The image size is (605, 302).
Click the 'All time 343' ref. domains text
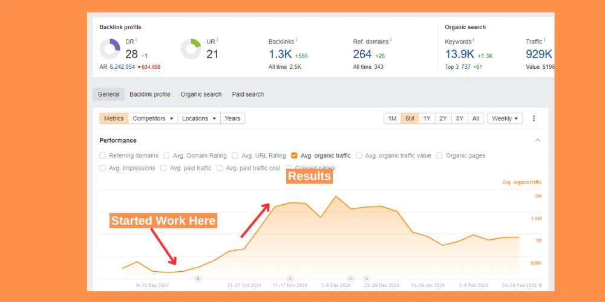pyautogui.click(x=368, y=67)
